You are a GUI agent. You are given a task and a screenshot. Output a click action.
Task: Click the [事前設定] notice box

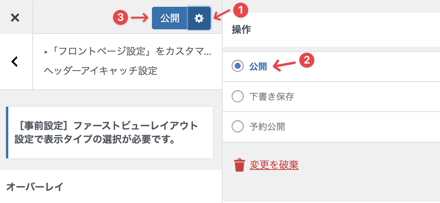(110, 132)
